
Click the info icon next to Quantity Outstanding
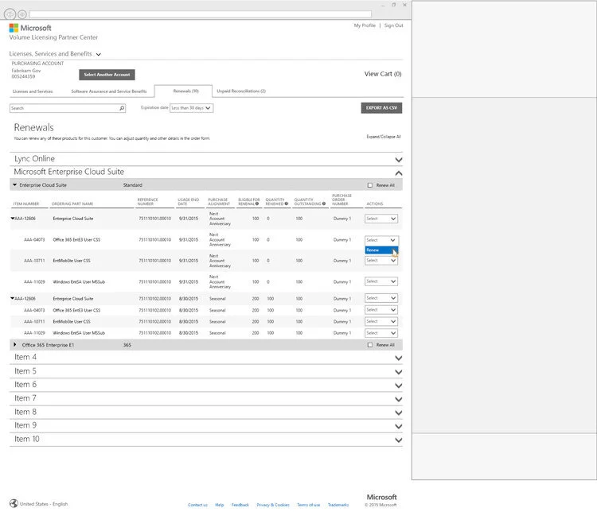click(324, 203)
